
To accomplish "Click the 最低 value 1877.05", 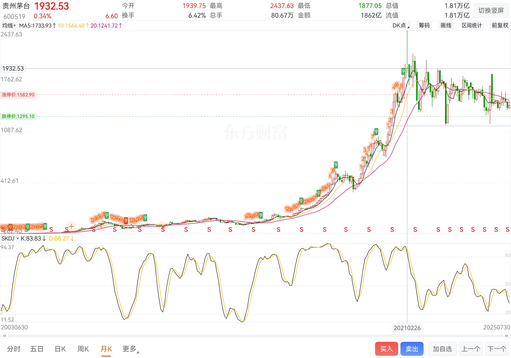I will (x=370, y=6).
